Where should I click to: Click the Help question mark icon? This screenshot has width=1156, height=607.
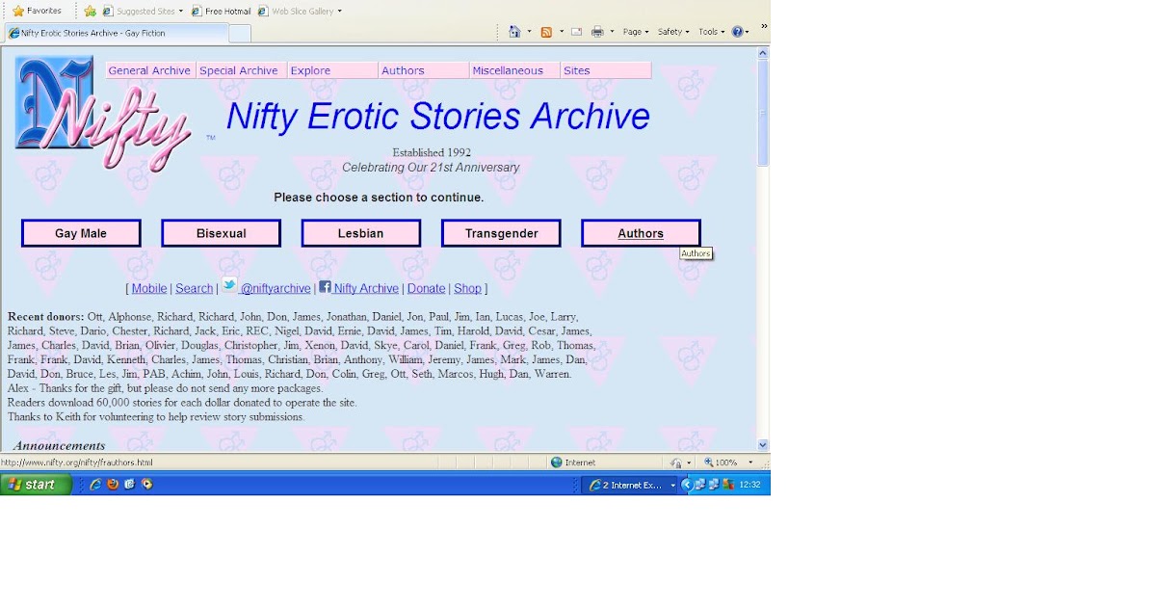(x=737, y=32)
